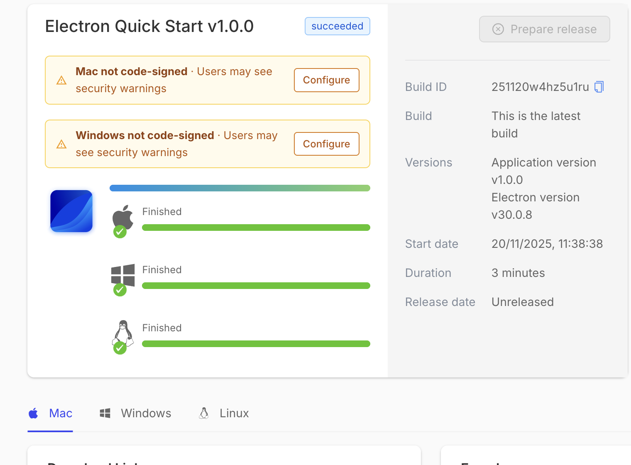The height and width of the screenshot is (465, 631).
Task: Click the Windows platform build icon
Action: (123, 275)
